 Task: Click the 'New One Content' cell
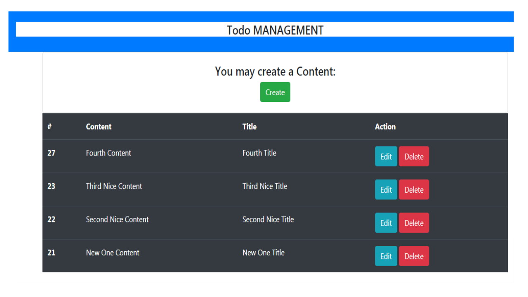click(x=113, y=252)
